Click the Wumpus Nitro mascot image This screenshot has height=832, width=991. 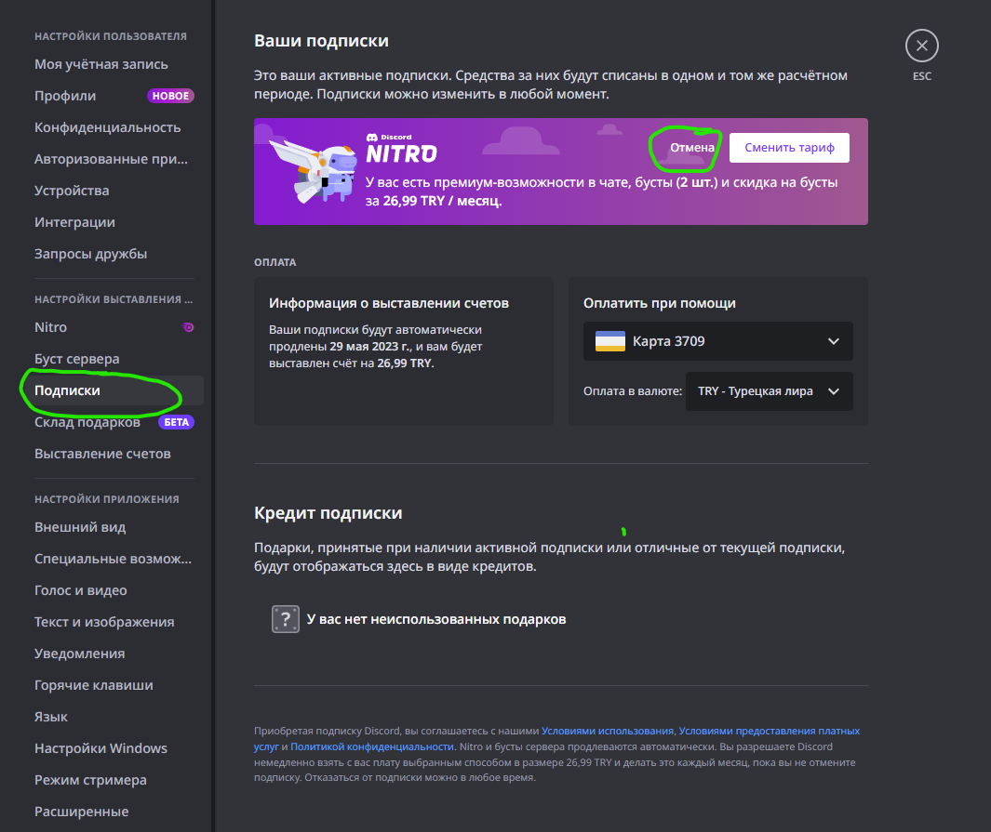[314, 170]
